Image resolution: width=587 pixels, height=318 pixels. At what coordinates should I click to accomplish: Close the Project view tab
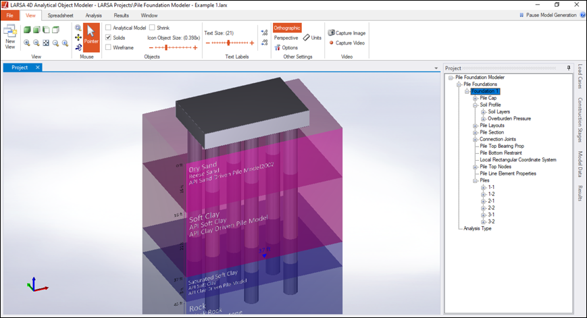point(37,68)
